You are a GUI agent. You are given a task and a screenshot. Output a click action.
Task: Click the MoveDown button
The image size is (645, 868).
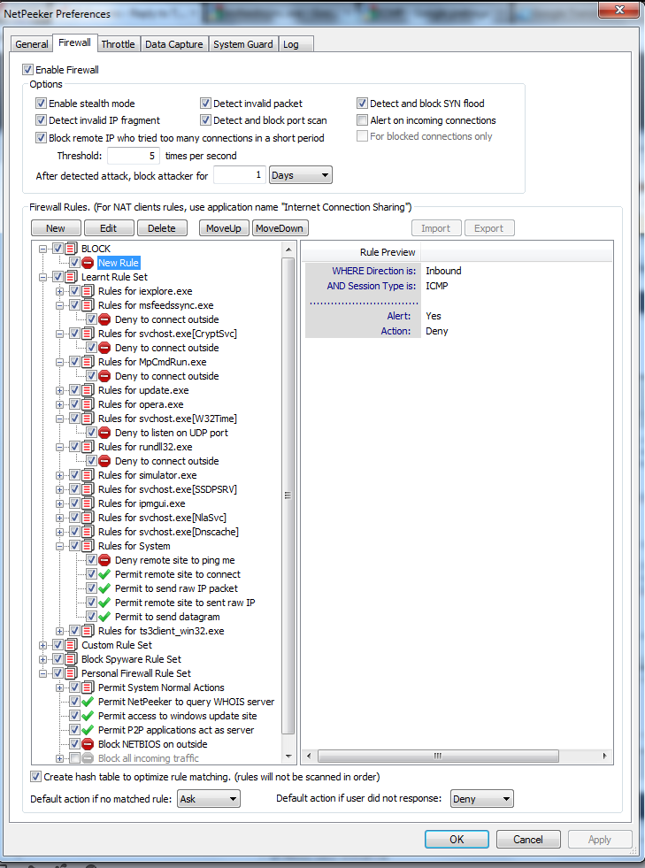(x=280, y=228)
